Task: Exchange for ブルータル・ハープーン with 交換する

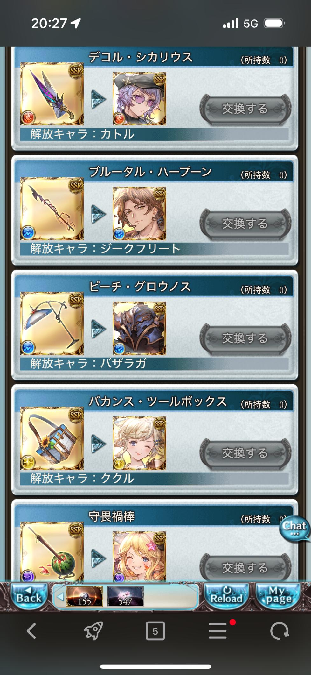Action: [x=245, y=224]
